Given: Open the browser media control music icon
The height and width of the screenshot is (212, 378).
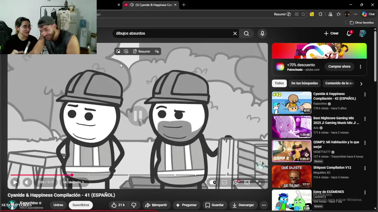Looking at the screenshot, I should click(x=330, y=14).
